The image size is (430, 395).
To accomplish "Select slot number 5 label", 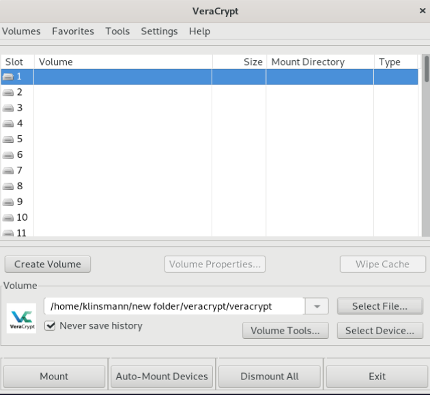I will click(x=20, y=139).
